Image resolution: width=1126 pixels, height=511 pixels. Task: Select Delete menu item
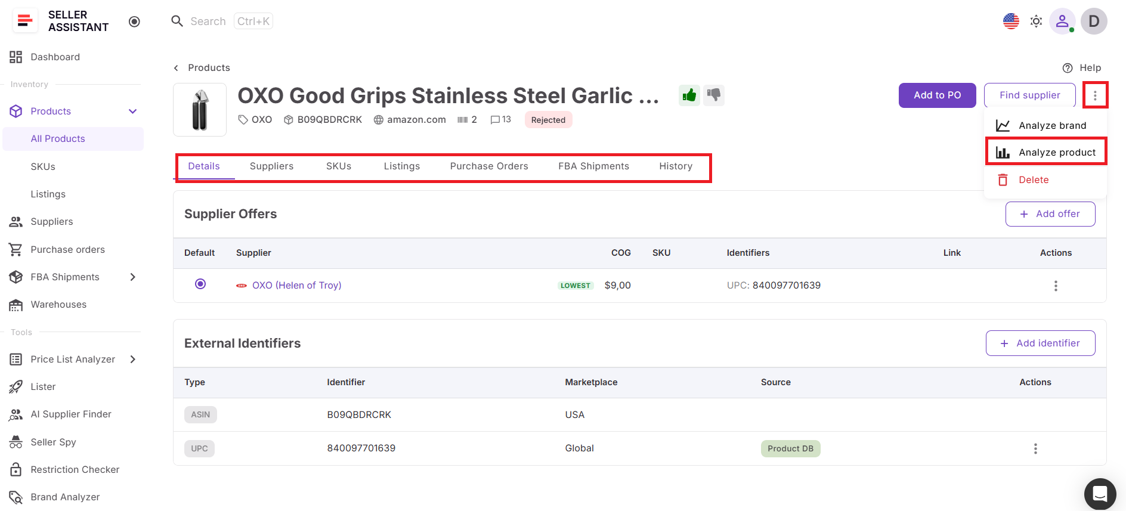click(x=1045, y=179)
